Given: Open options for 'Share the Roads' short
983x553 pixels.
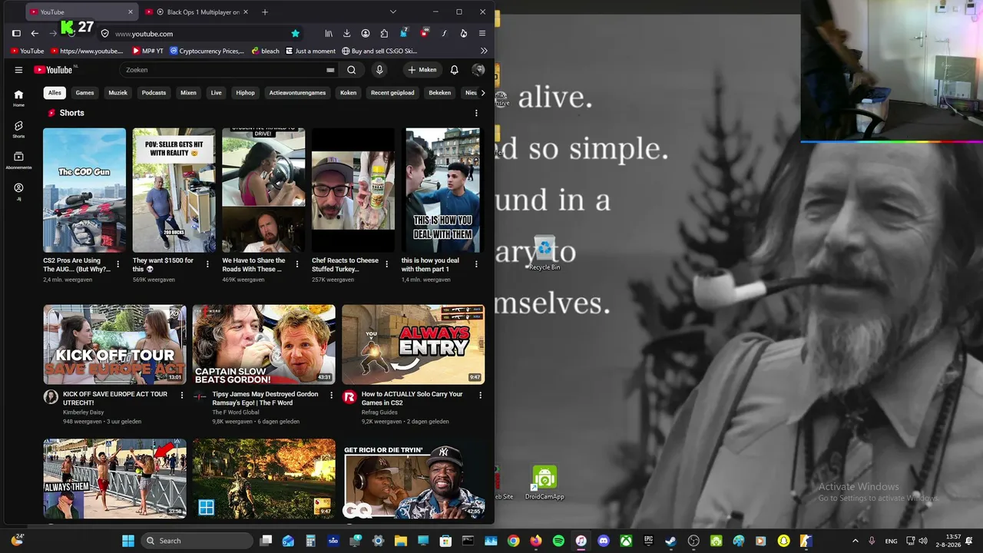Looking at the screenshot, I should point(296,264).
